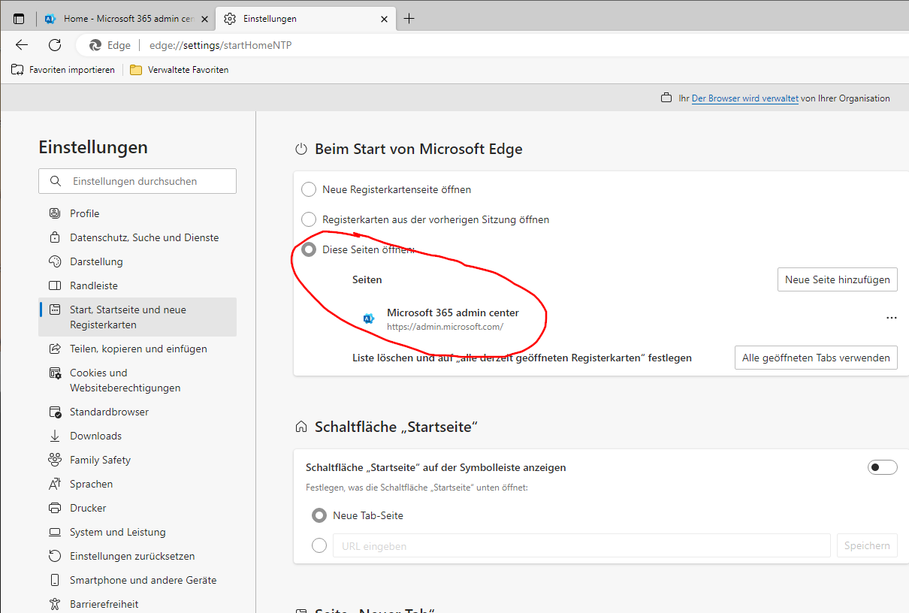
Task: Click the https://admin.microsoft.com/ URL text
Action: tap(445, 327)
